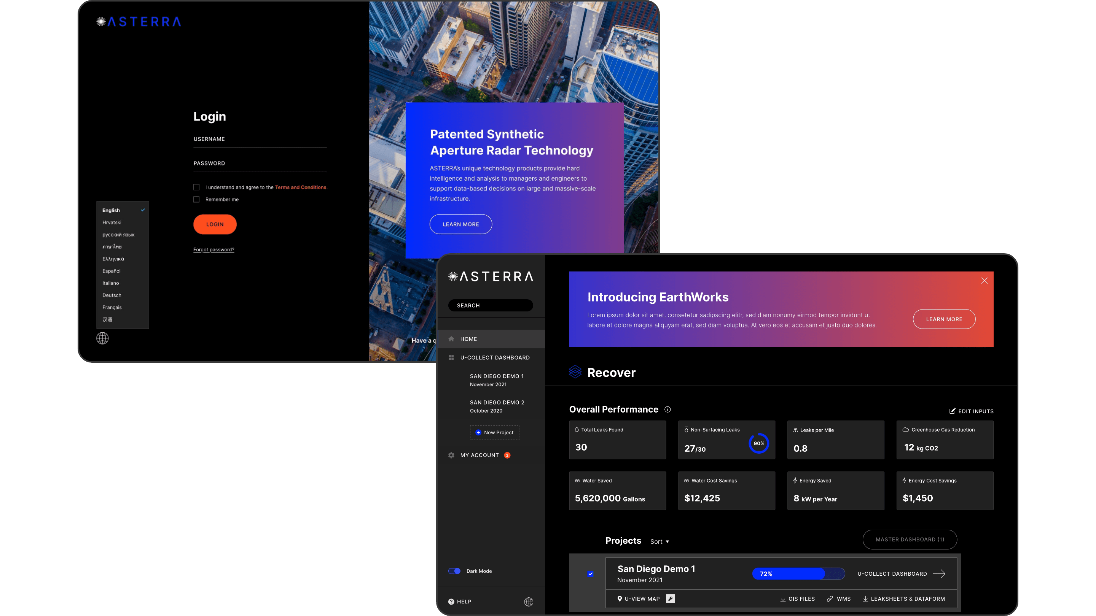The width and height of the screenshot is (1096, 616).
Task: Click the LOGIN button on the login form
Action: click(x=215, y=223)
